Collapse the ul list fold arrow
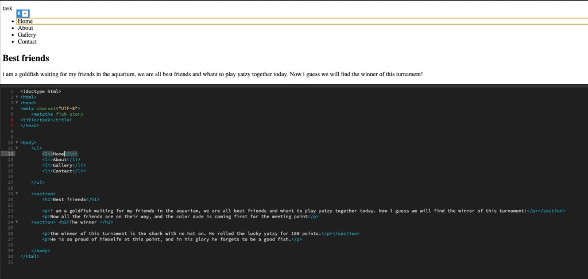Screen dimensions: 588x279 [x=17, y=148]
